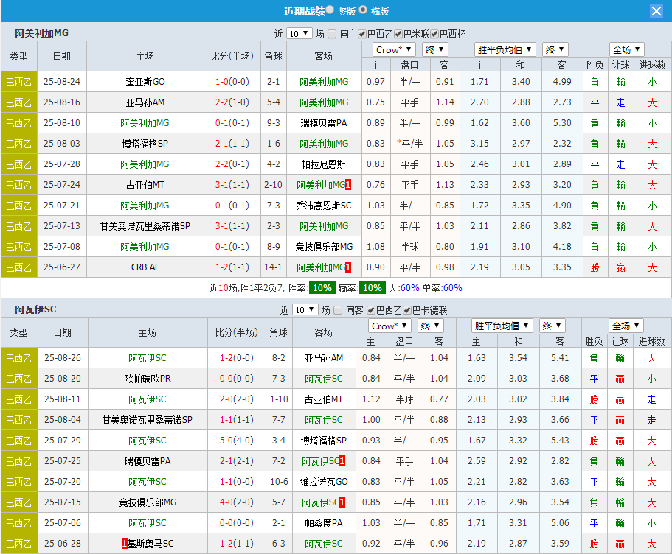This screenshot has height=554, width=672.
Task: Click the red card icon beside 阿美利加MG in 25-06-27 row
Action: 349,267
